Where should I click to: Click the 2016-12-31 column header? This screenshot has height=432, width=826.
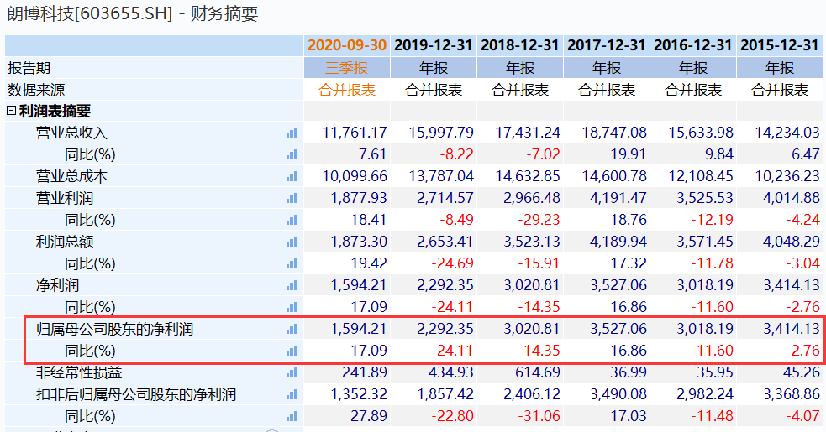[693, 45]
